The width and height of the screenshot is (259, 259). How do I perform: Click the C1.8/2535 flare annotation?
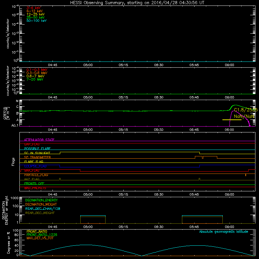point(246,110)
